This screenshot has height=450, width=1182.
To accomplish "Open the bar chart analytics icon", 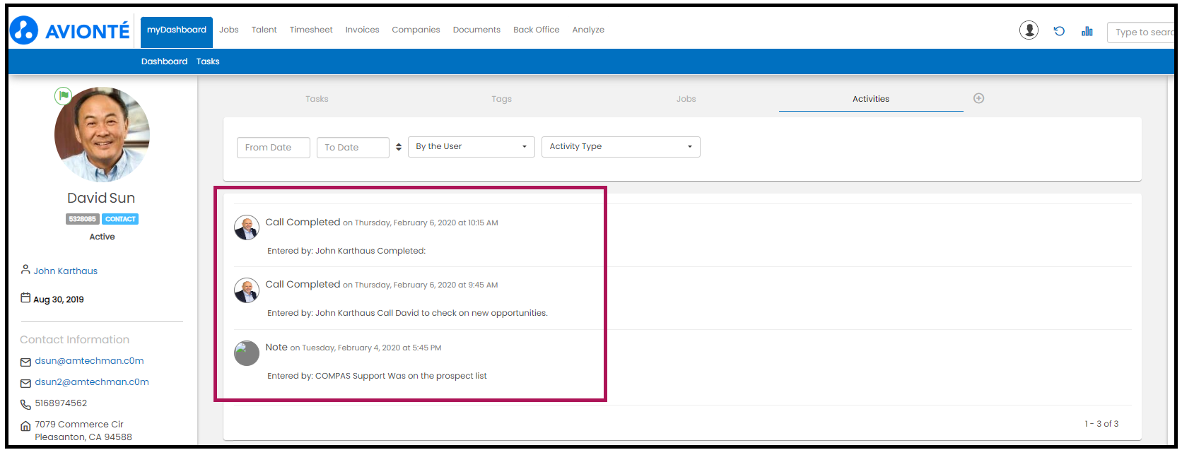I will click(x=1087, y=31).
